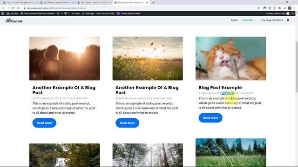Click the first extension icon after the star
Screen dimensions: 298x167
point(265,8)
